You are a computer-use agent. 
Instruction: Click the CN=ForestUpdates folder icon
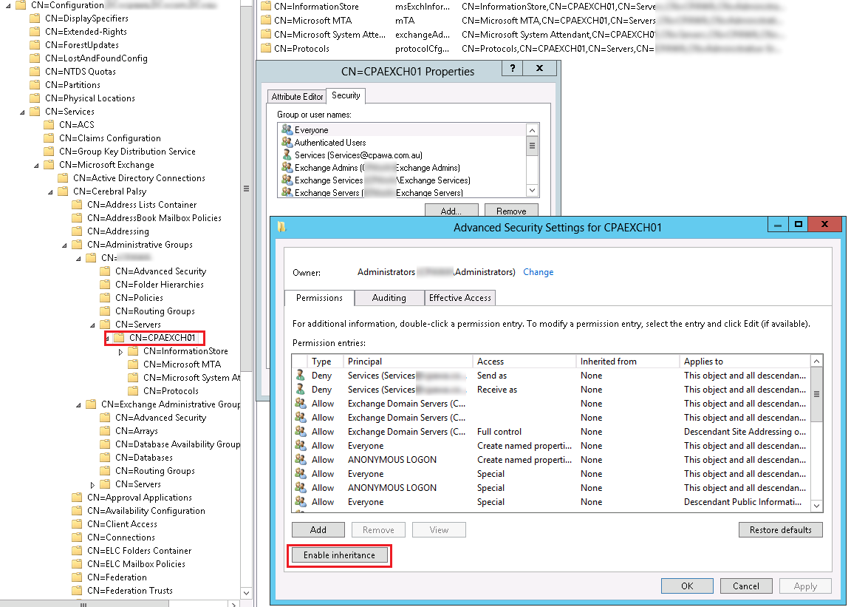click(35, 44)
